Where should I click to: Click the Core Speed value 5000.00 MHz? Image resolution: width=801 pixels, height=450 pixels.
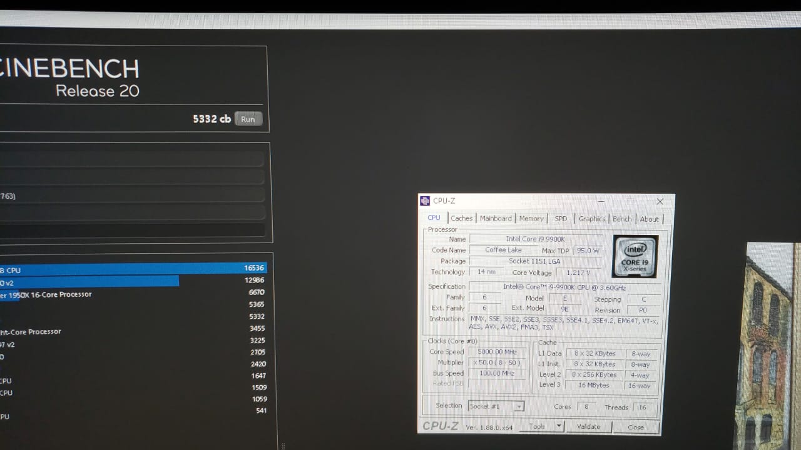[497, 352]
